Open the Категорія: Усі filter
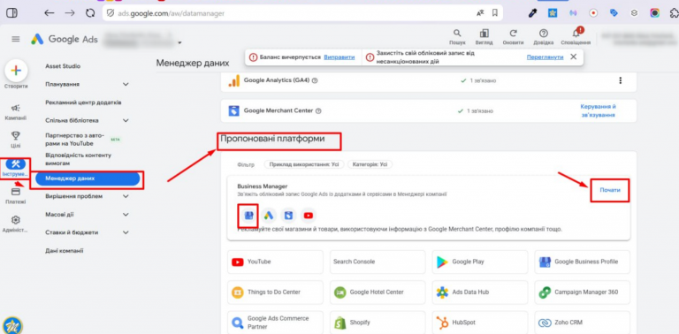This screenshot has height=334, width=679. point(370,165)
